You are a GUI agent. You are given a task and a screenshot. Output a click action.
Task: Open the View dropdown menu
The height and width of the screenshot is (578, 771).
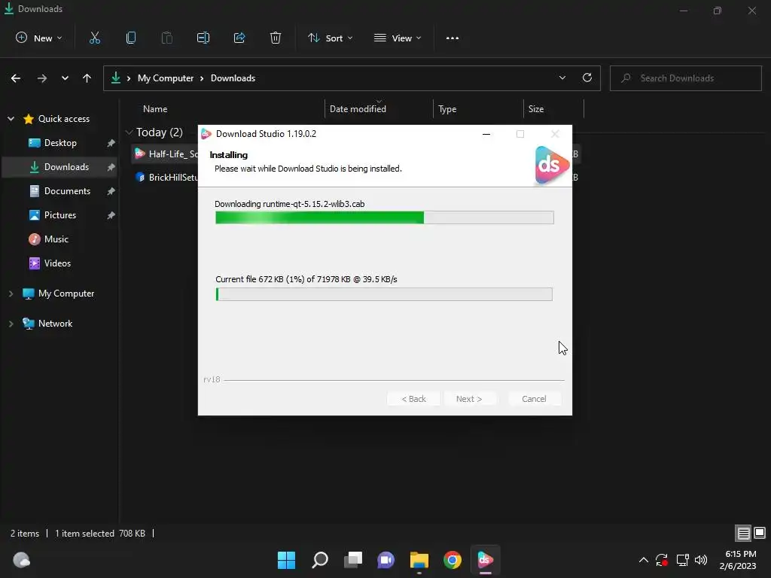coord(398,38)
